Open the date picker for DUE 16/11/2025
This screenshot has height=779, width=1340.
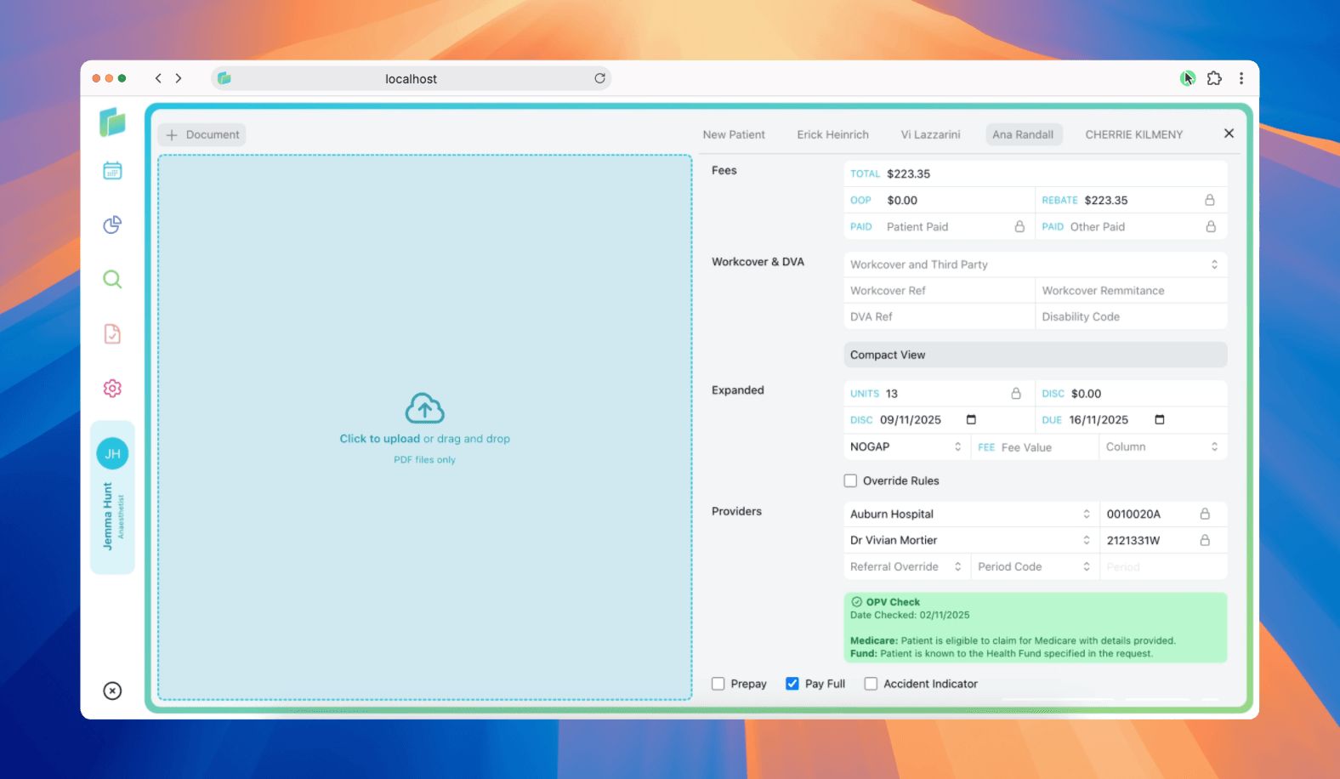pyautogui.click(x=1159, y=419)
